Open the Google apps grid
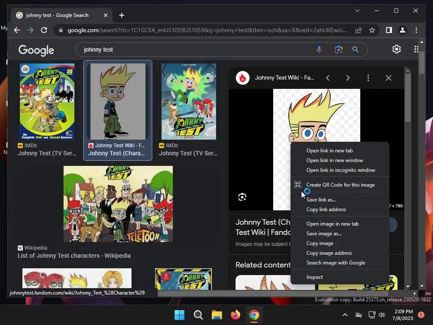The height and width of the screenshot is (325, 433). [416, 49]
